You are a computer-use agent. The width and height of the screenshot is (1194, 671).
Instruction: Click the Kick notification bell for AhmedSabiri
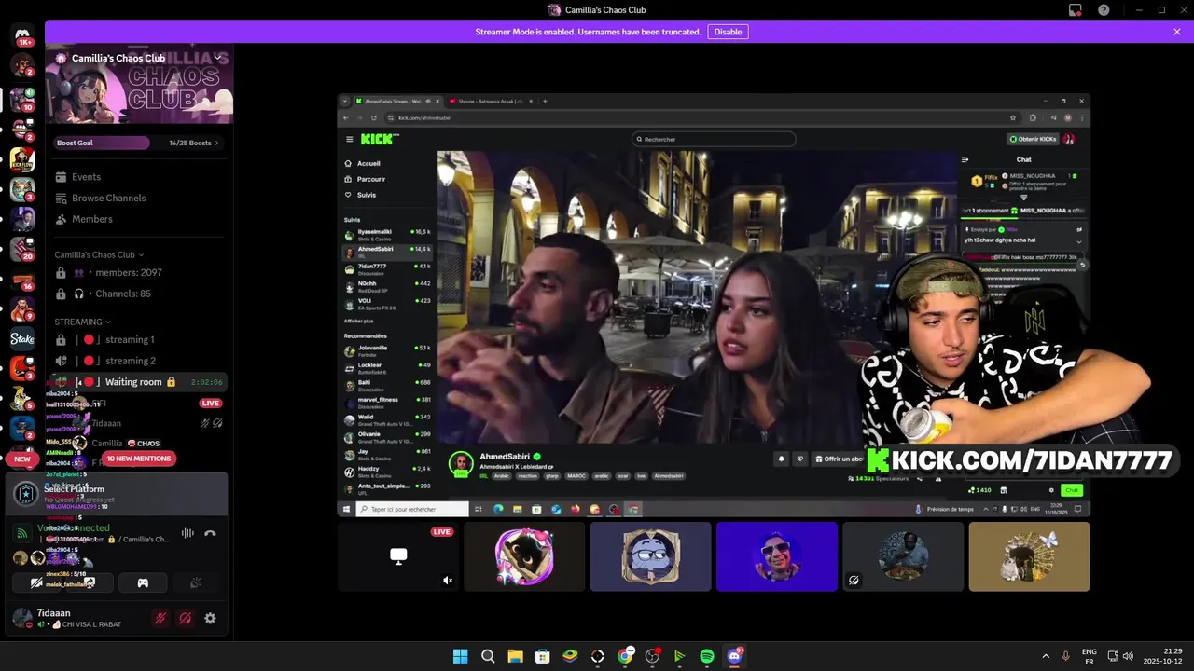click(x=781, y=459)
